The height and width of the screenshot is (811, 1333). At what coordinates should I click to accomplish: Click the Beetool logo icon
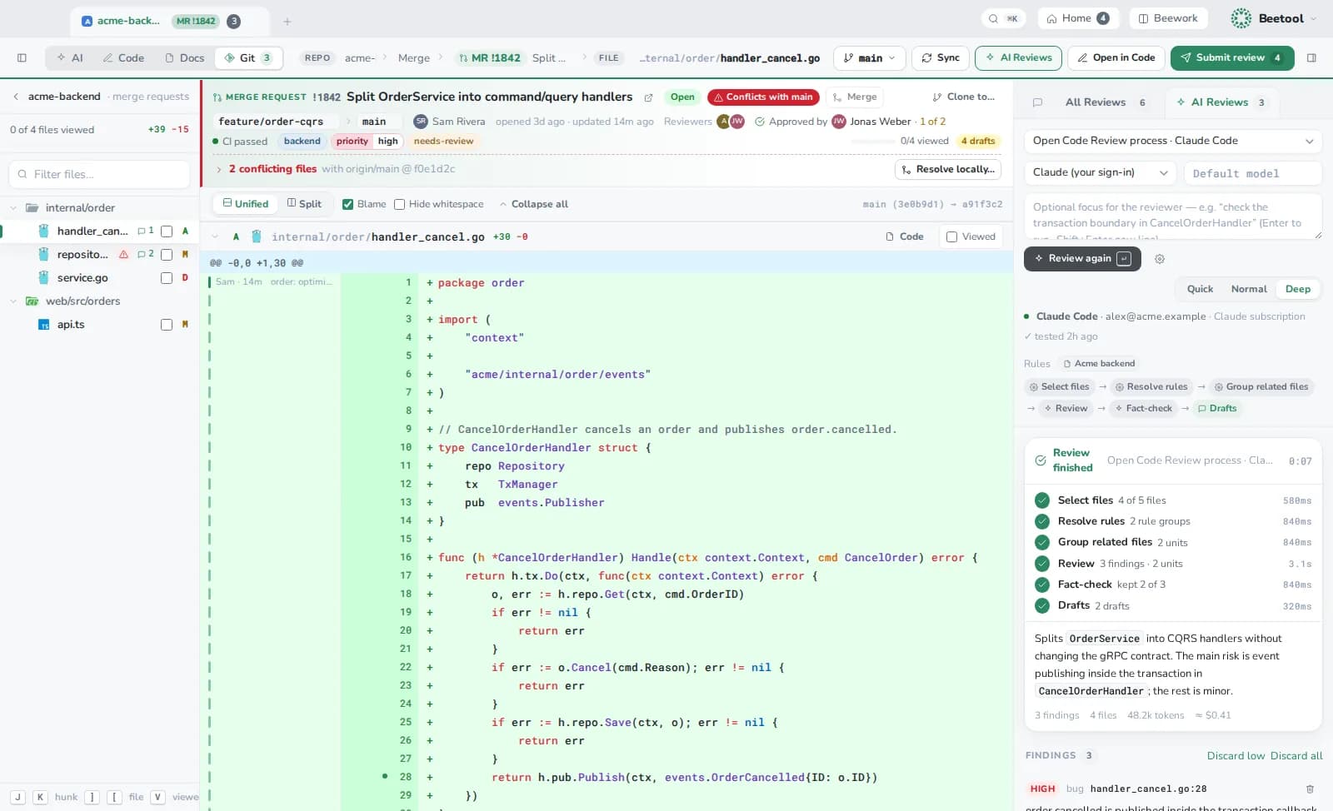(1241, 18)
